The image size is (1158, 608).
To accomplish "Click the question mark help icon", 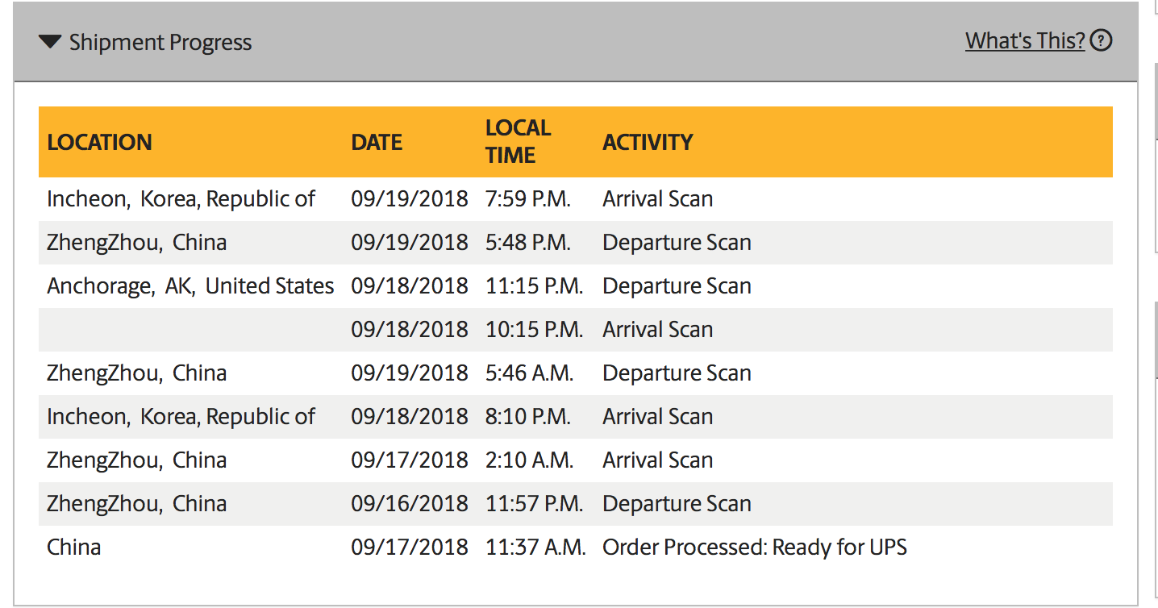I will (1101, 40).
